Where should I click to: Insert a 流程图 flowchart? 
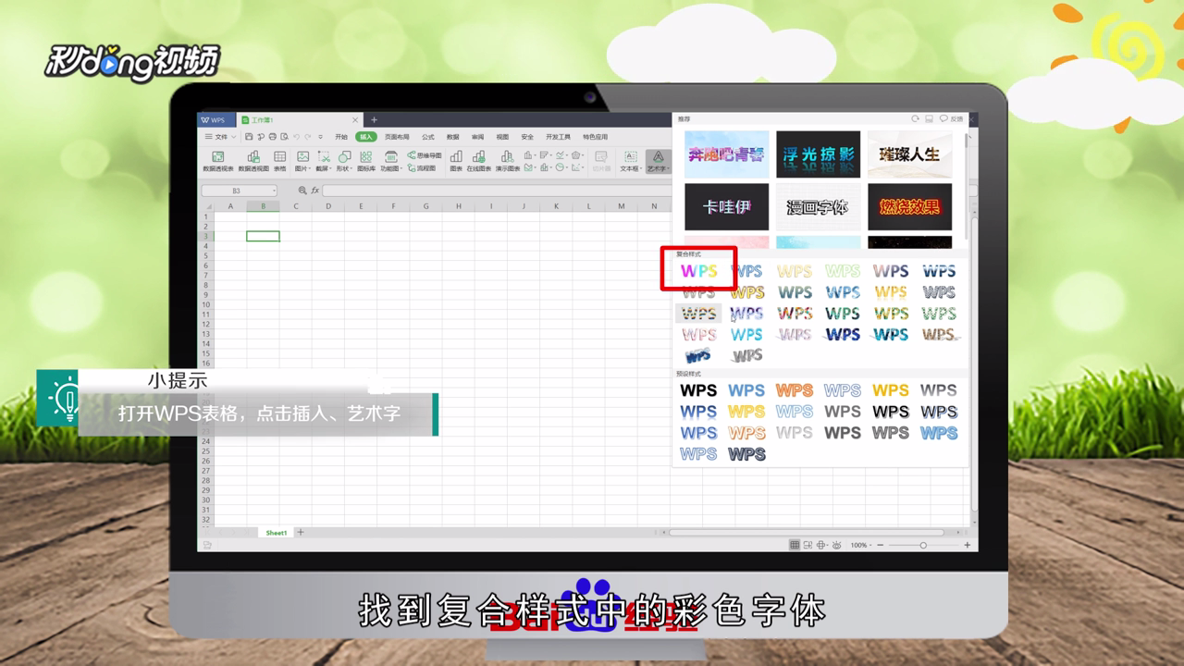pos(421,168)
